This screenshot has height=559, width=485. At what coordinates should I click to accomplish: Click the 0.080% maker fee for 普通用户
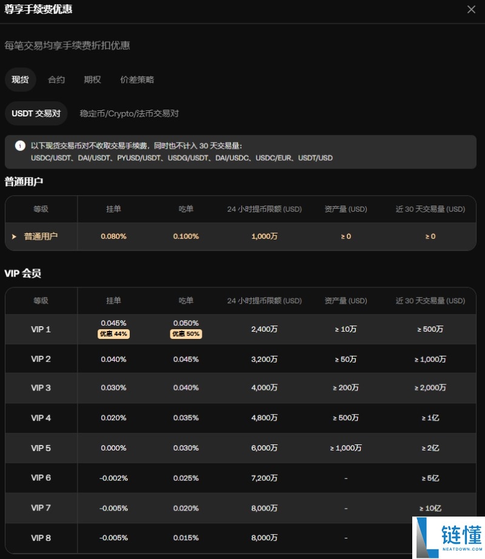114,236
